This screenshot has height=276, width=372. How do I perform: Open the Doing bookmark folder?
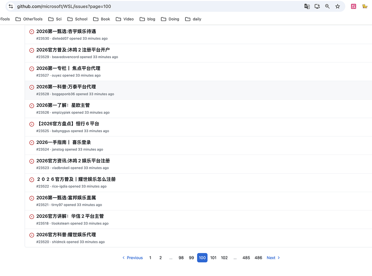click(x=170, y=19)
